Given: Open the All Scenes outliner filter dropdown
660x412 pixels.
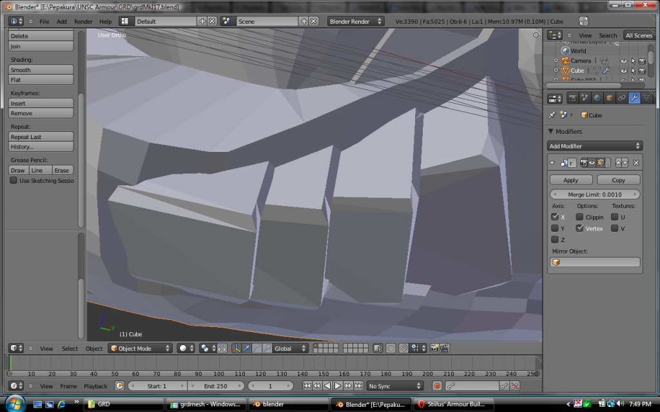Looking at the screenshot, I should click(x=639, y=35).
